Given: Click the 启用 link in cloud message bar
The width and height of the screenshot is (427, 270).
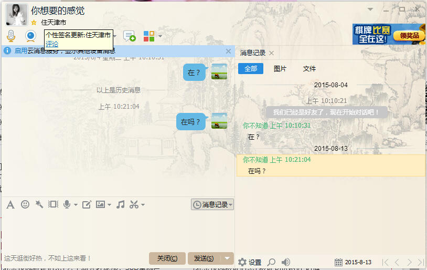Looking at the screenshot, I should tap(20, 51).
